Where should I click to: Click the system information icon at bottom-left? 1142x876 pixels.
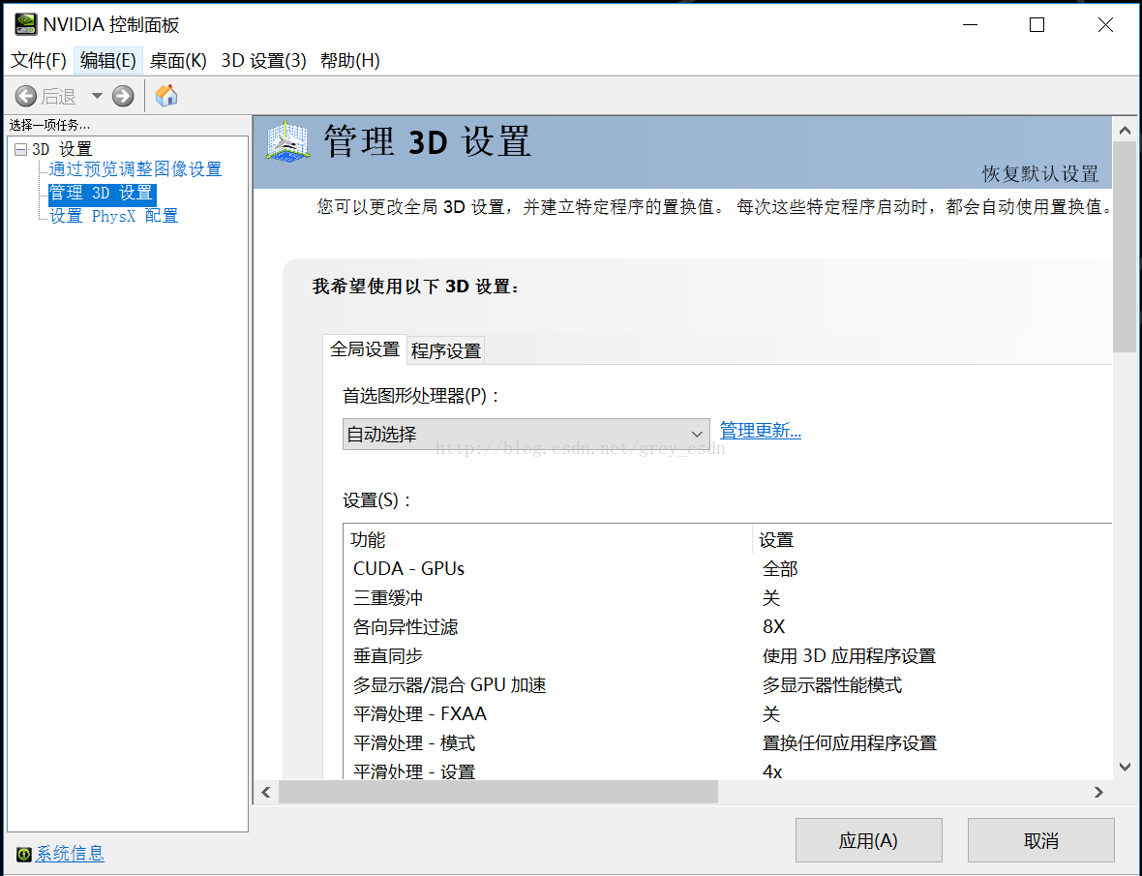click(23, 854)
